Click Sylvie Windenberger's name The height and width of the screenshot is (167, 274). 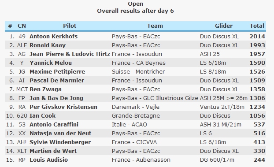tap(60, 142)
